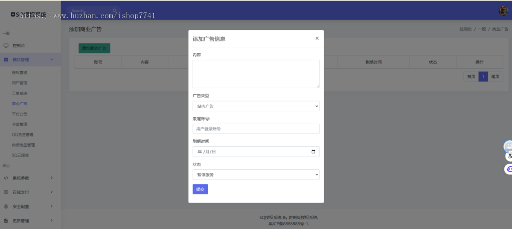Expand the 安全配置 menu
The image size is (512, 229).
tap(30, 206)
